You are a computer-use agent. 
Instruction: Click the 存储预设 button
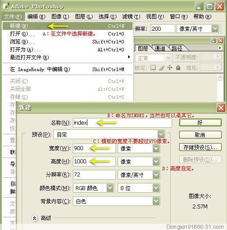(200, 147)
